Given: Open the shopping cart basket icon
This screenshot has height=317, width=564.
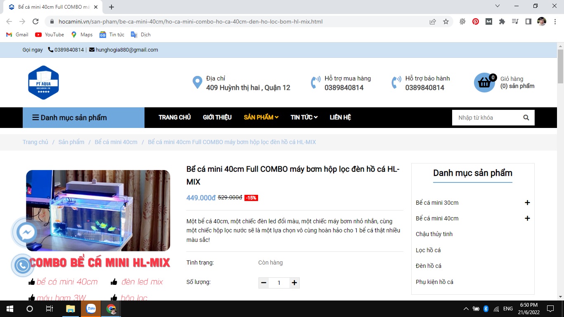Looking at the screenshot, I should (484, 83).
